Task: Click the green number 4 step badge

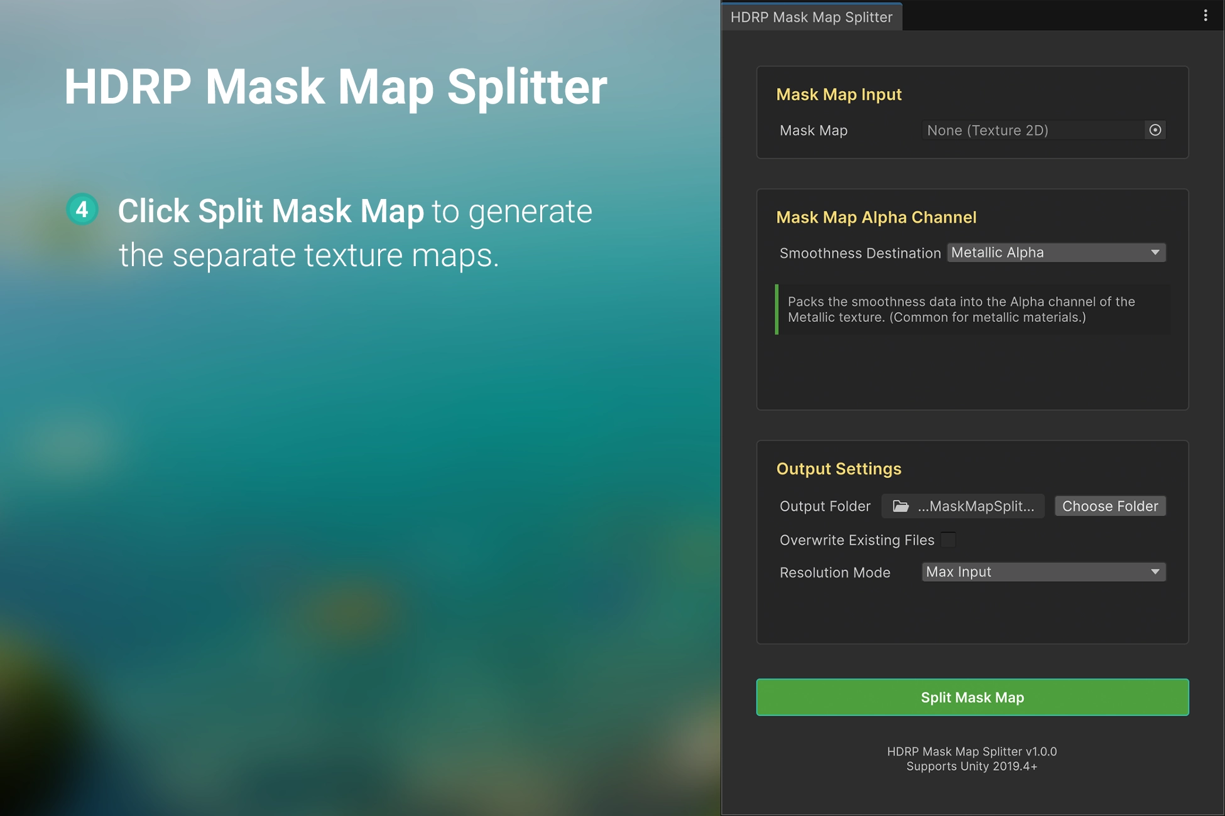Action: (82, 210)
